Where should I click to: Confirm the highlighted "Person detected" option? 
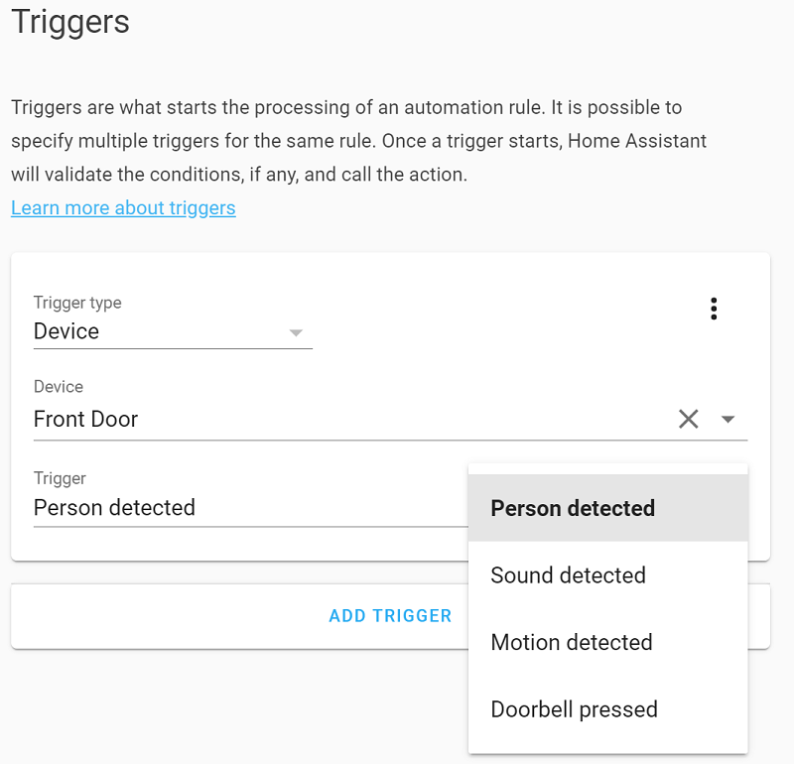pos(573,507)
